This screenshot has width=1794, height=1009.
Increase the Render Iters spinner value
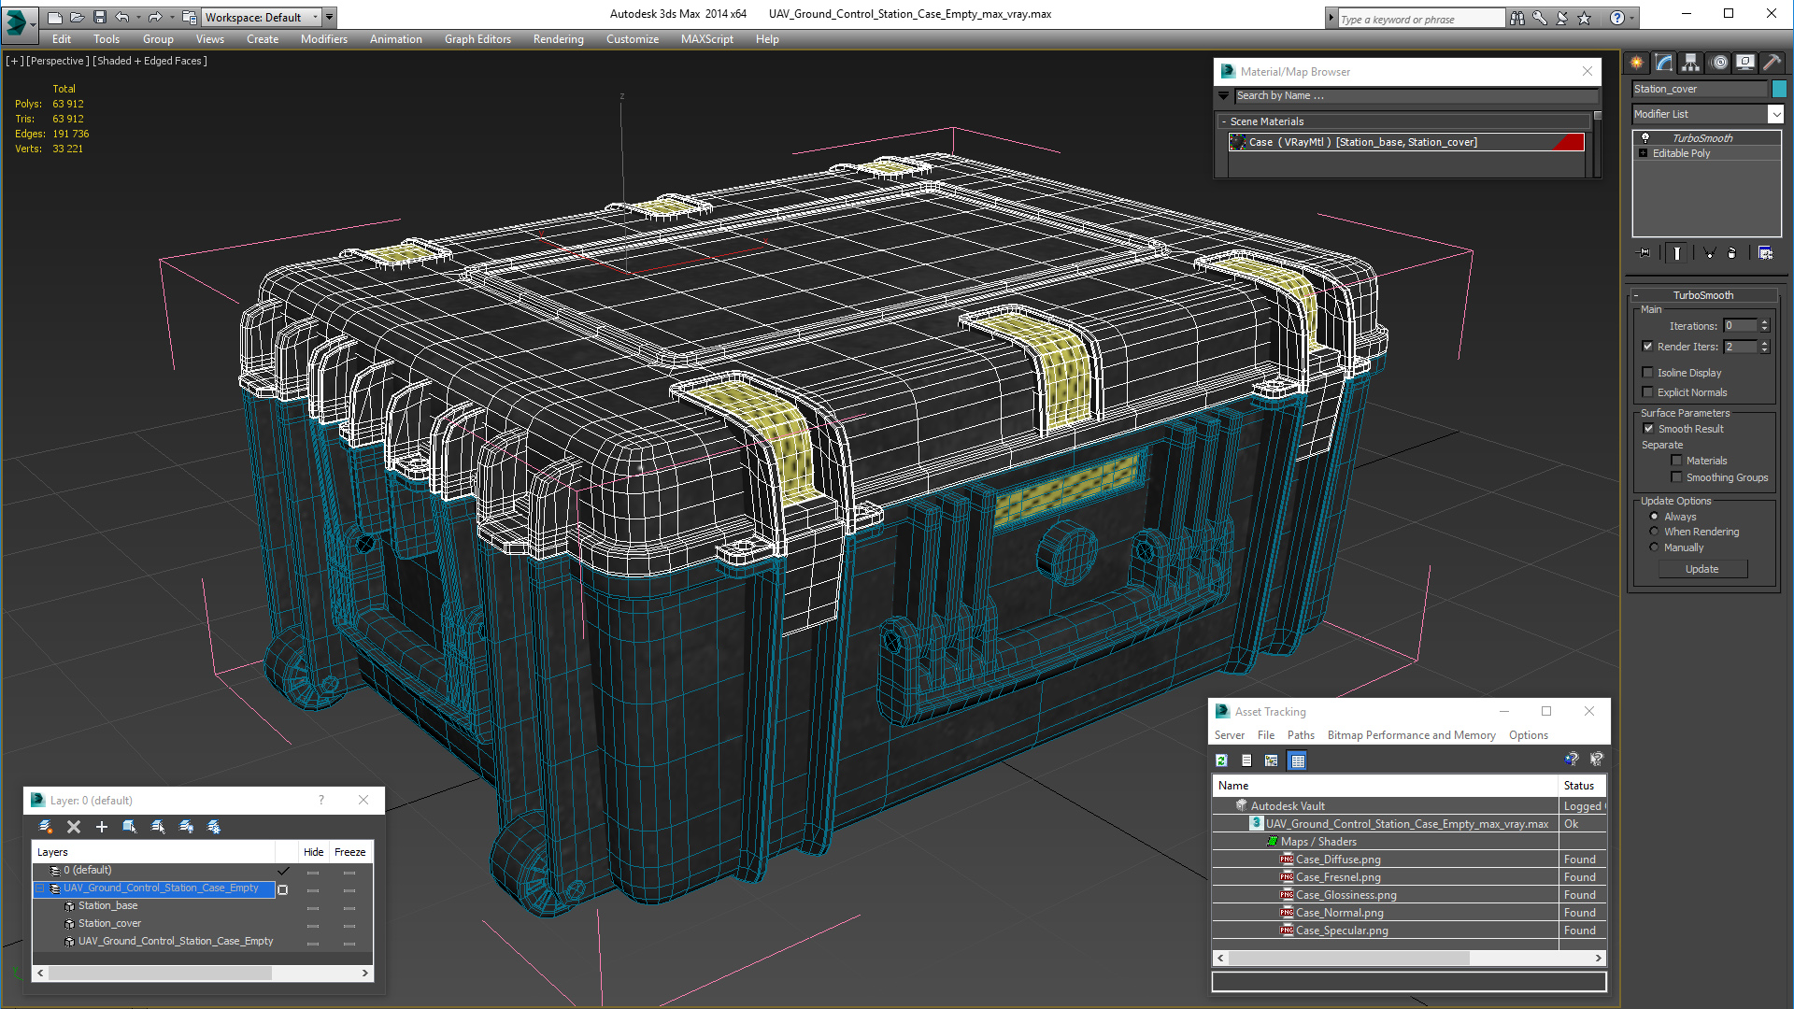pos(1764,343)
